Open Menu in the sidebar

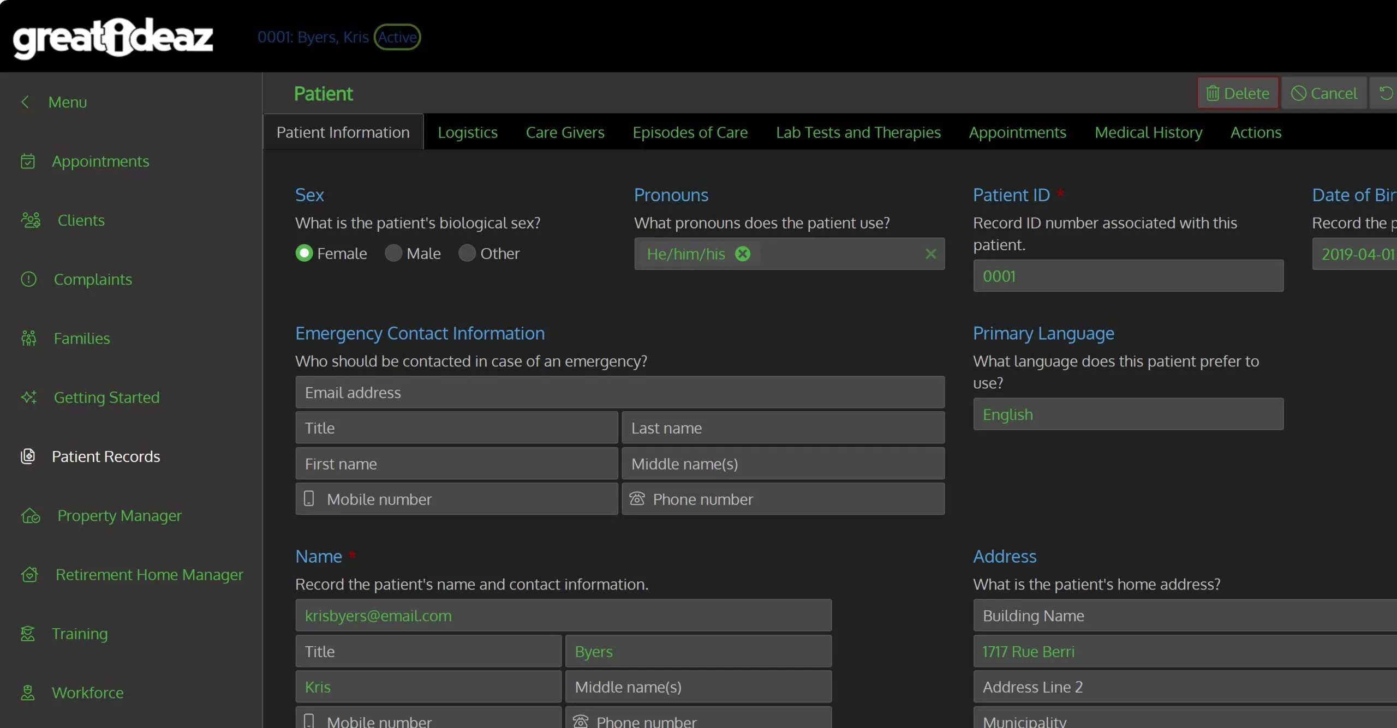(68, 102)
